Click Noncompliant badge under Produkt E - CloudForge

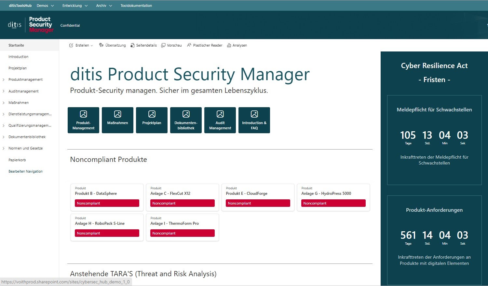point(258,203)
